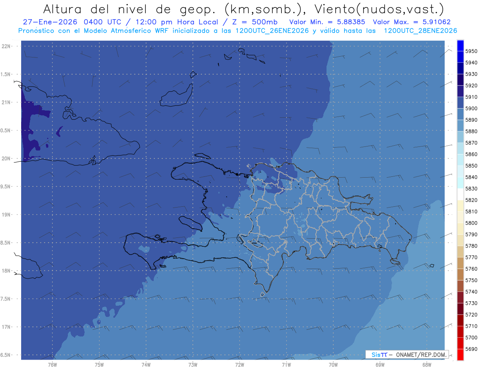Click the '7.5N' latitude label
The height and width of the screenshot is (370, 479).
point(6,299)
